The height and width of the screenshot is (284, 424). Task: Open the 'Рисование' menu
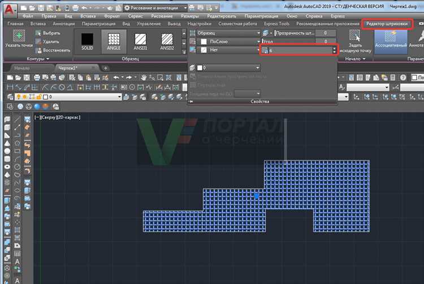pos(162,16)
